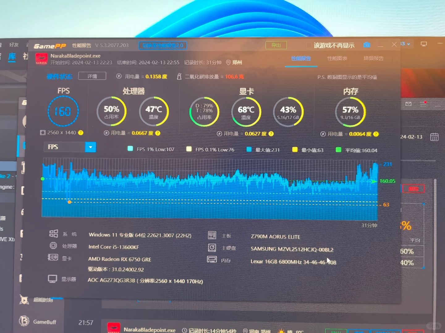Screen dimensions: 445x333
Task: Click the menu lines icon with red dot
Action: (x=423, y=104)
